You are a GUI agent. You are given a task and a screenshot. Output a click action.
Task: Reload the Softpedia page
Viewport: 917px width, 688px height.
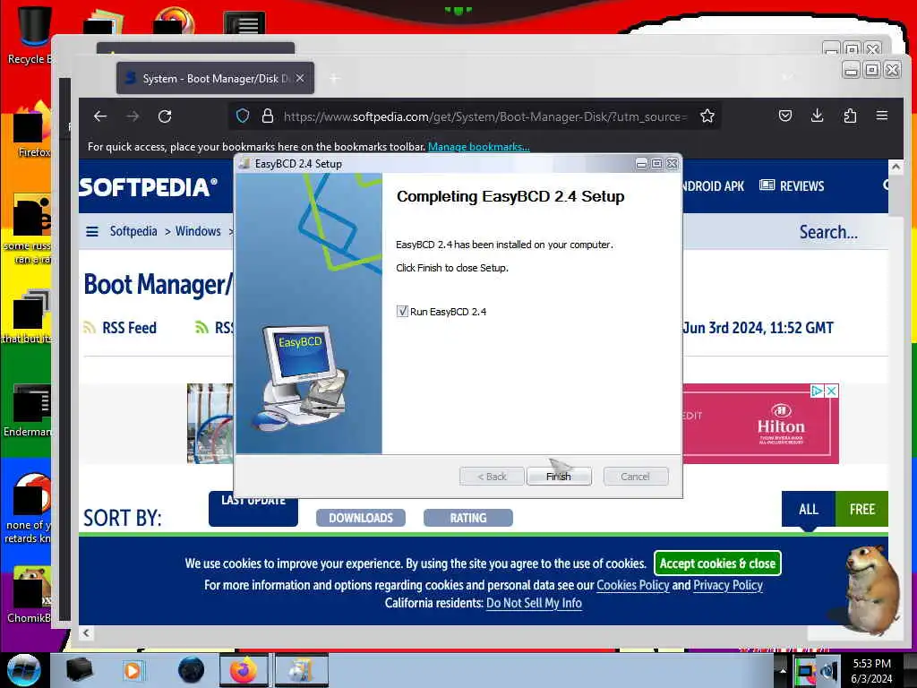coord(165,116)
